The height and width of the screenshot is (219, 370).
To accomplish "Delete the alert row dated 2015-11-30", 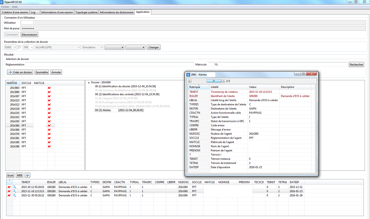I will [9, 195].
